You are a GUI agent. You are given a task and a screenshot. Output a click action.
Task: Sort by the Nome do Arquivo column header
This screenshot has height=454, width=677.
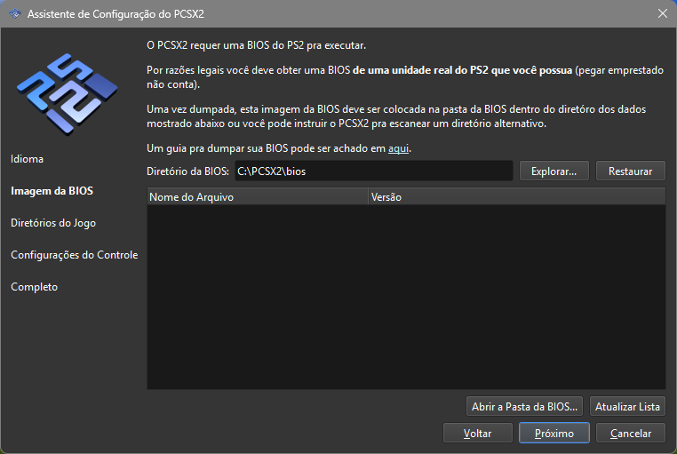(x=256, y=197)
